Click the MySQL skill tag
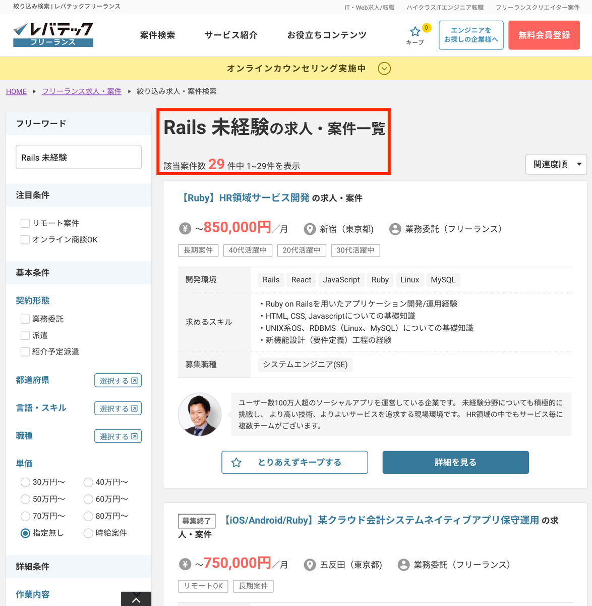 point(443,280)
